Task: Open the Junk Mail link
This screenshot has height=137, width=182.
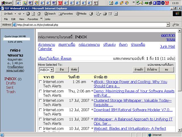Action: pos(167,47)
